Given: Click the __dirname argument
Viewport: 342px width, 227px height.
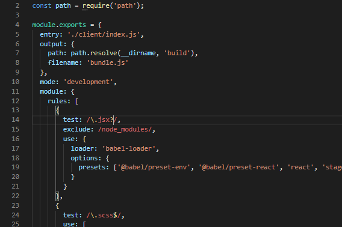Looking at the screenshot, I should point(138,53).
